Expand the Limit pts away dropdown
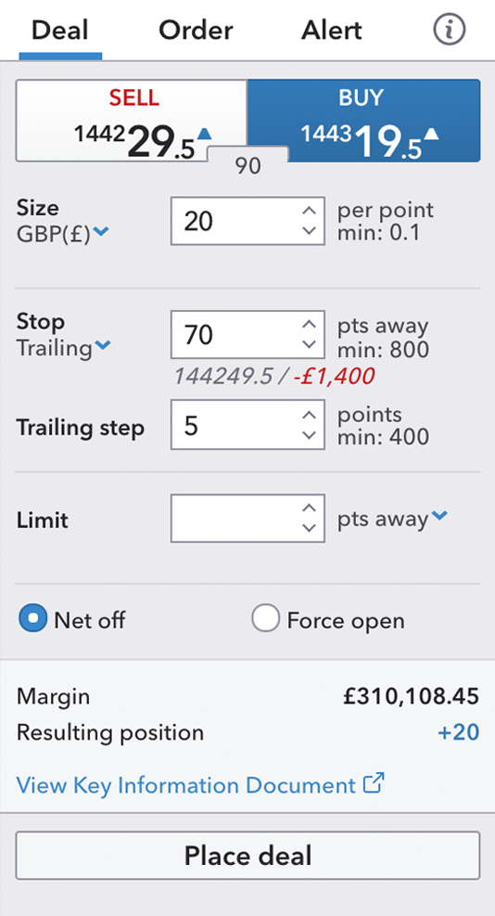The width and height of the screenshot is (495, 916). point(439,515)
